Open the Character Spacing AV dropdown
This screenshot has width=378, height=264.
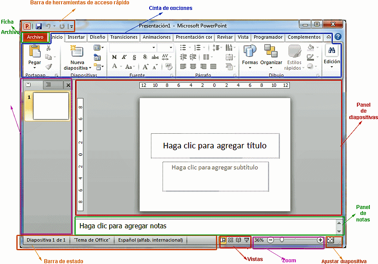166,57
